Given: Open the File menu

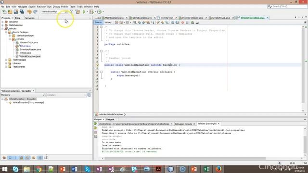Looking at the screenshot, I should tap(2, 7).
